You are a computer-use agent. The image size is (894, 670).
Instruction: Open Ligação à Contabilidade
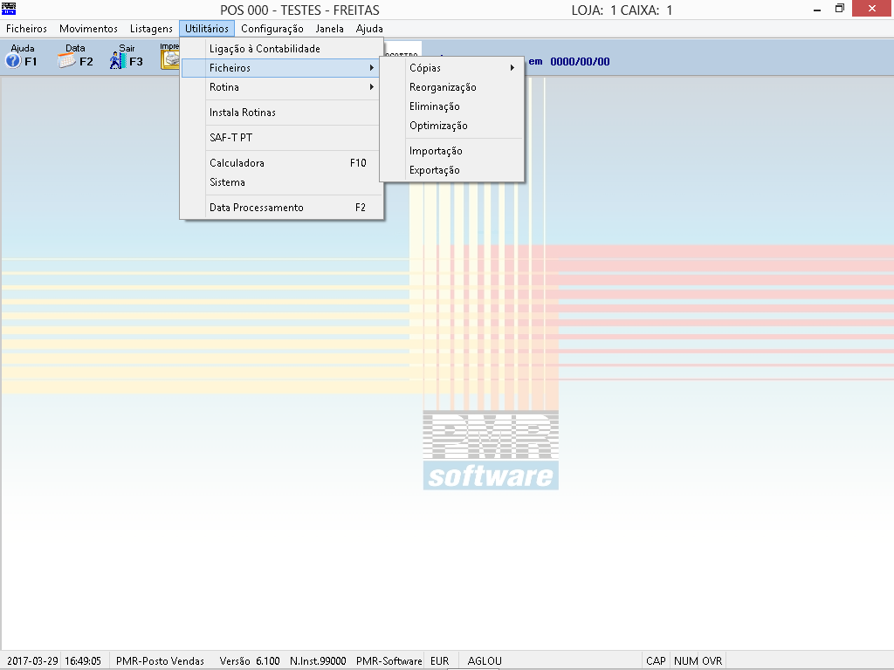pyautogui.click(x=265, y=49)
